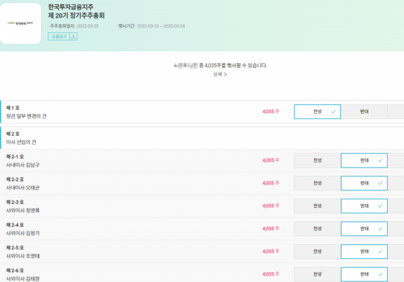Select 반대 for 제1호 정관 일부 변경의 건
The width and height of the screenshot is (404, 282).
[364, 112]
